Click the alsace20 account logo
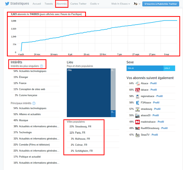The image size is (183, 170). click(x=138, y=115)
